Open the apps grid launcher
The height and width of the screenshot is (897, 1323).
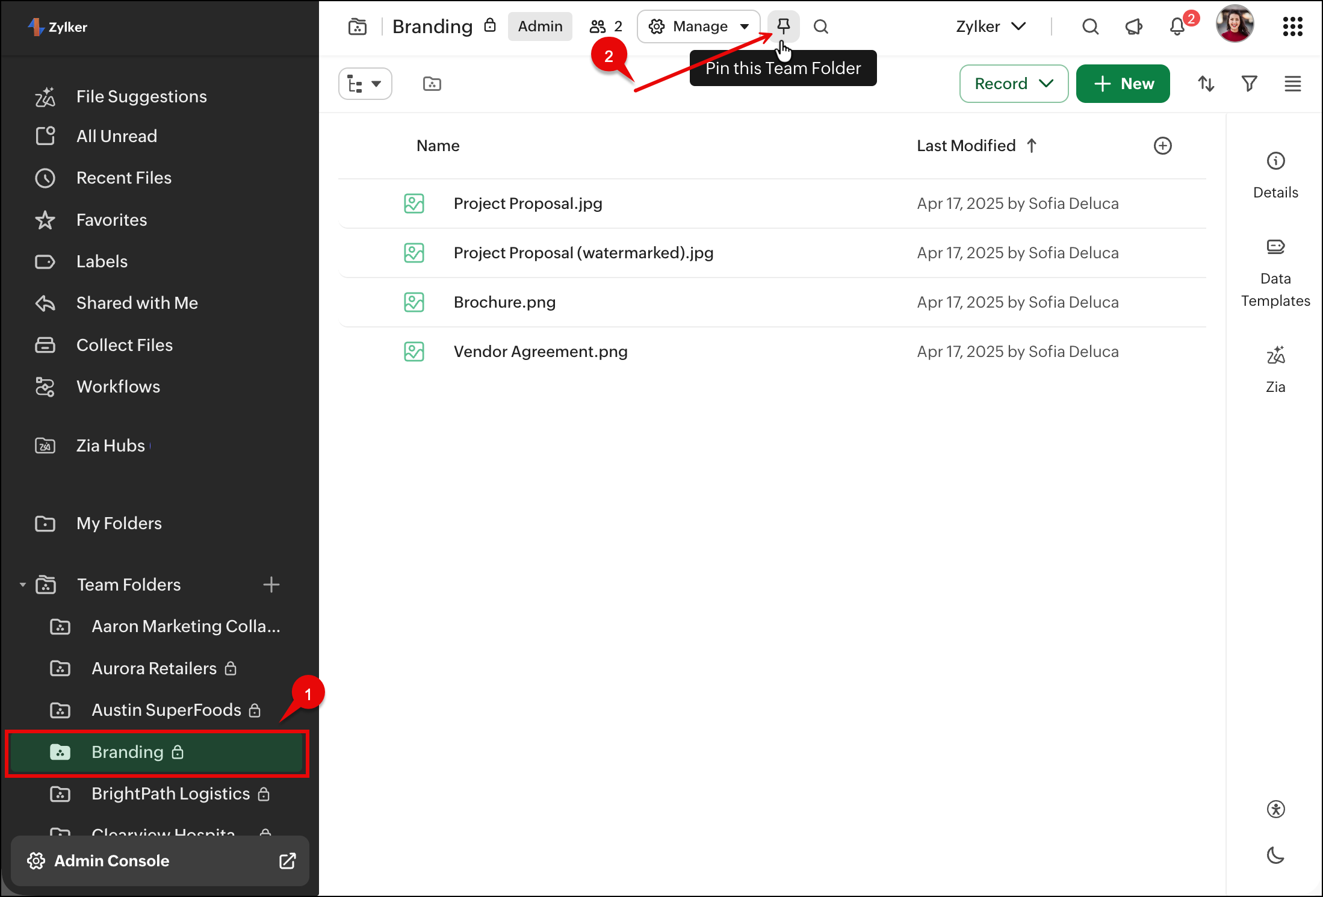click(1292, 26)
